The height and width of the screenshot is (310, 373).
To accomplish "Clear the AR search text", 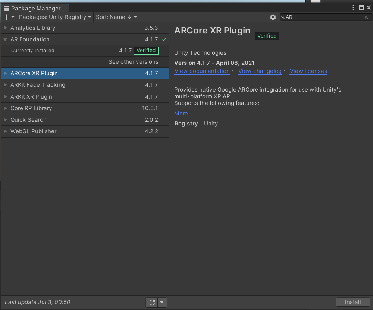I will point(366,17).
